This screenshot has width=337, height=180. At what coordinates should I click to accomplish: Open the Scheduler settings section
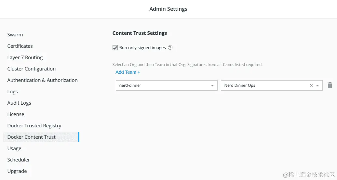tap(19, 160)
